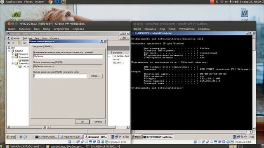Click the 192.168.1.1 value cell
Screen dimensions: 264x148
(x=118, y=62)
